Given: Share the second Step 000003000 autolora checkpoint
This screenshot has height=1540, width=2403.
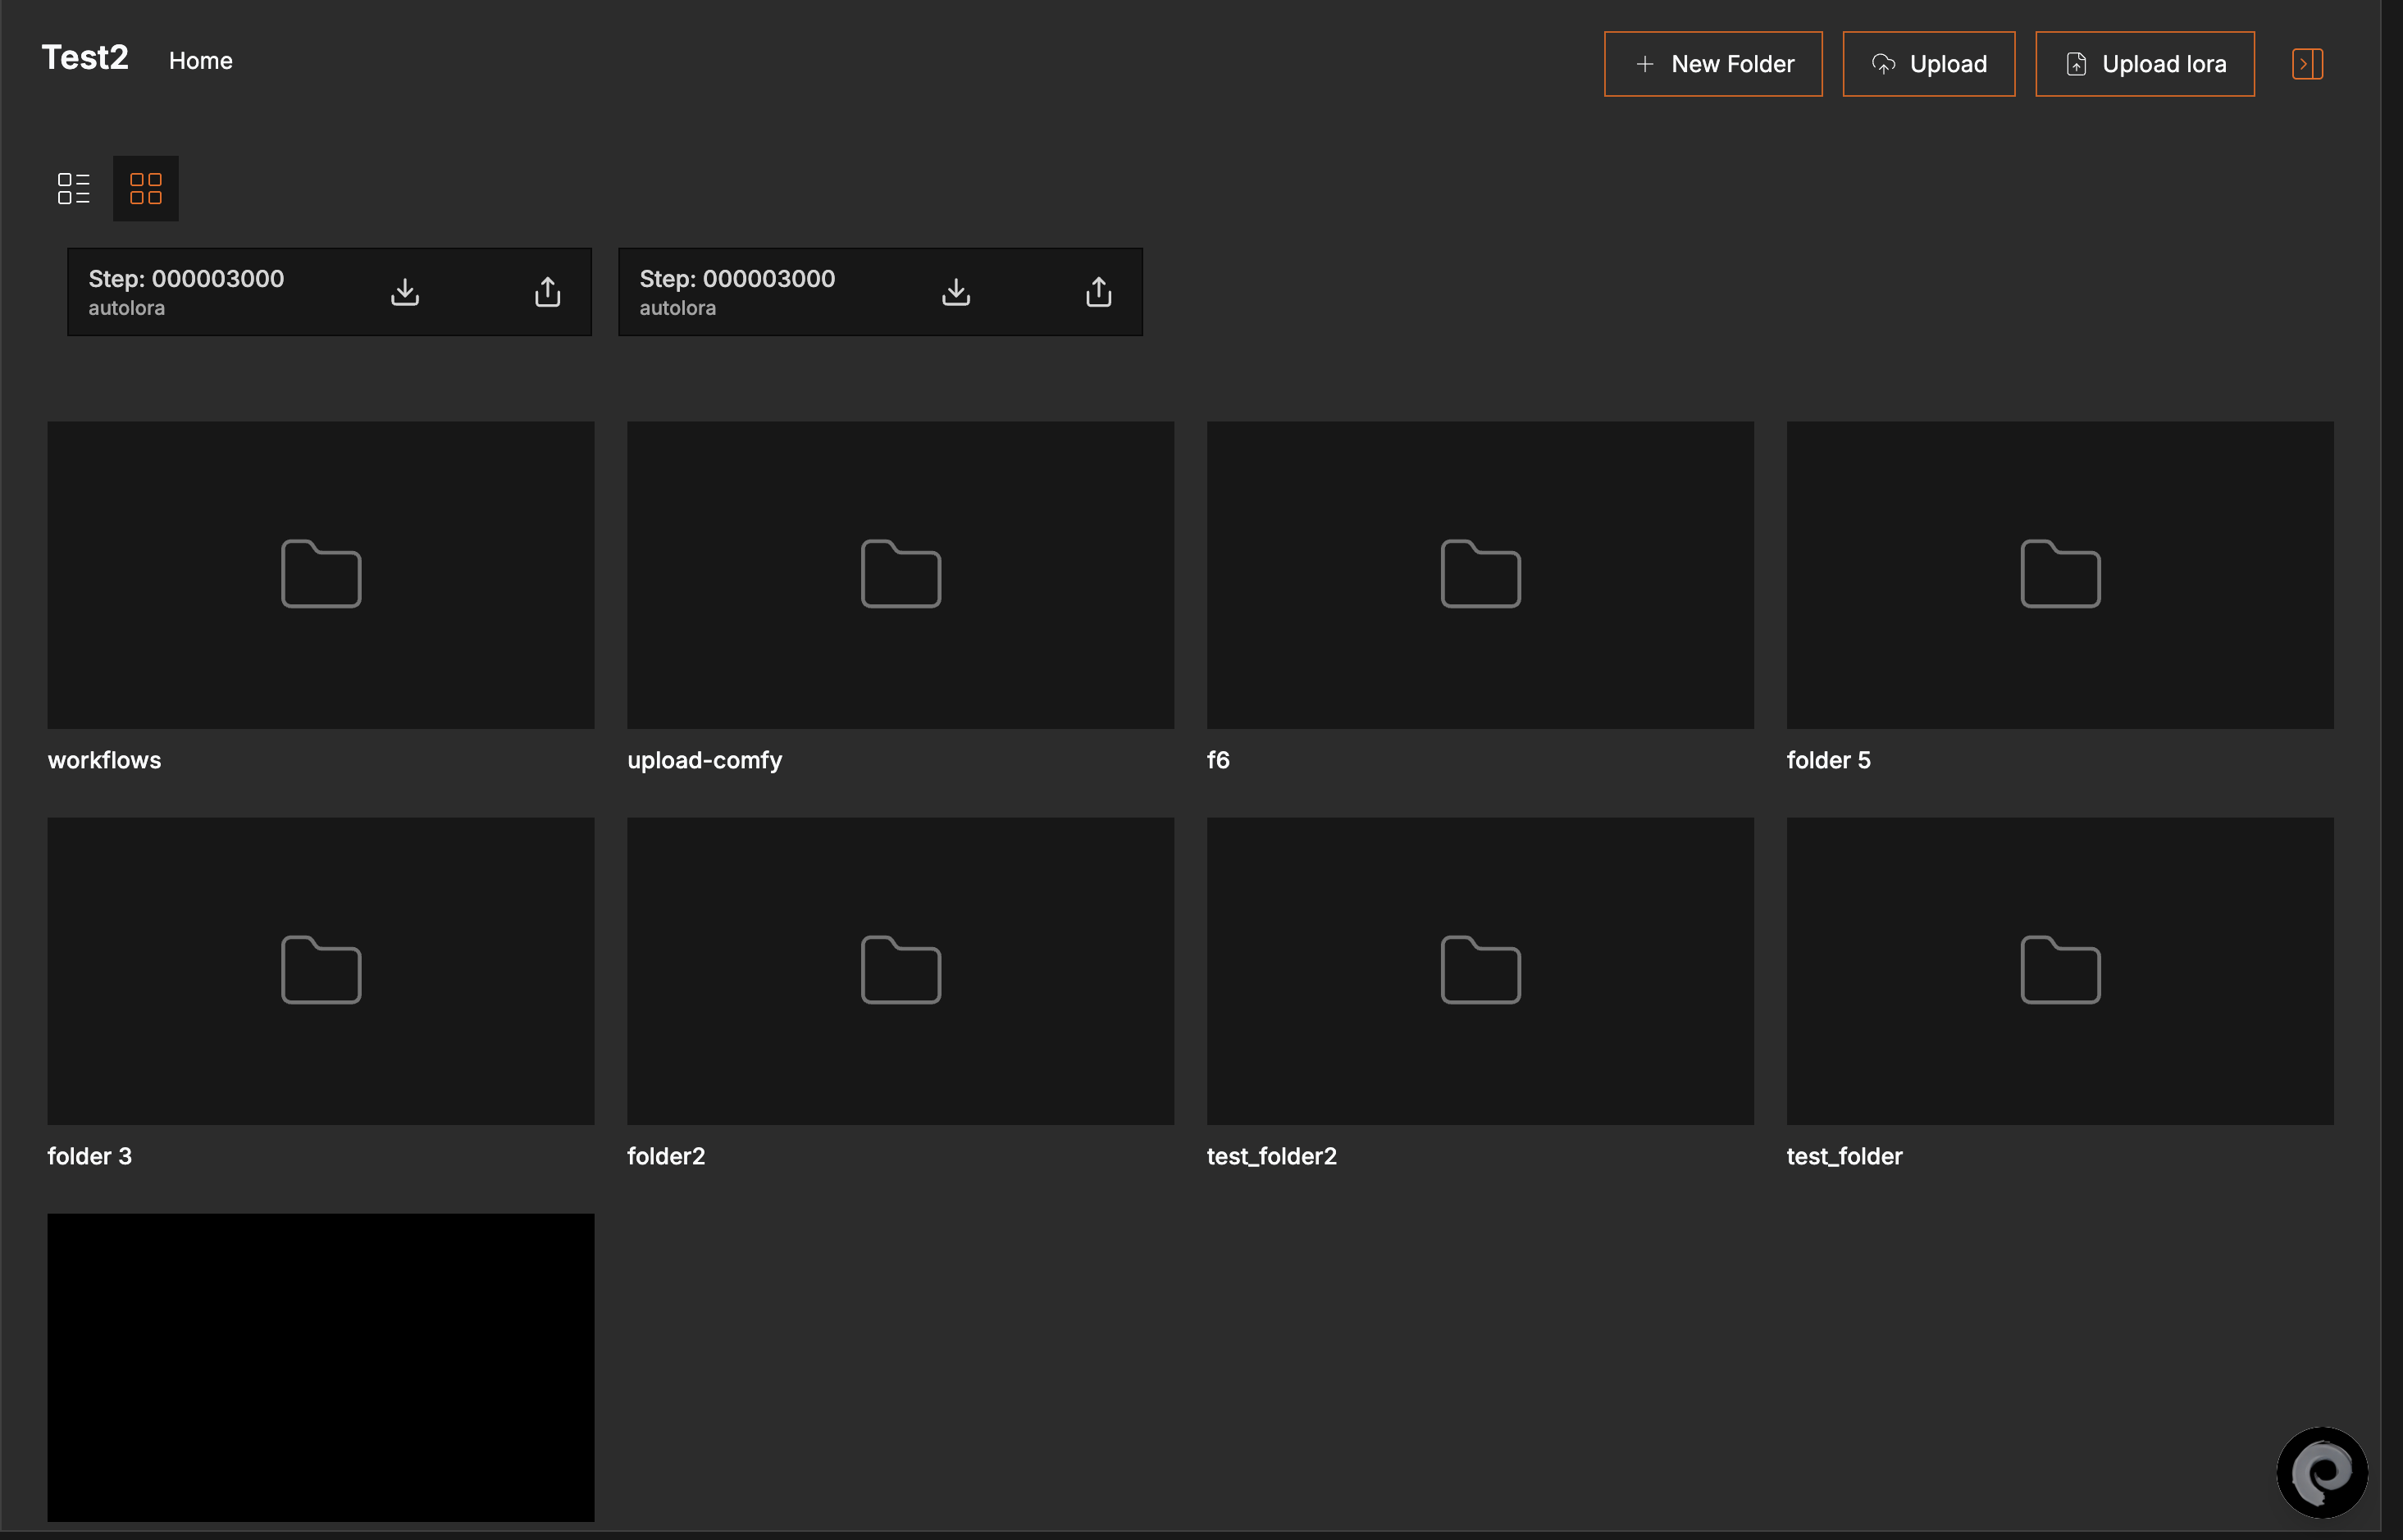Looking at the screenshot, I should coord(1098,291).
